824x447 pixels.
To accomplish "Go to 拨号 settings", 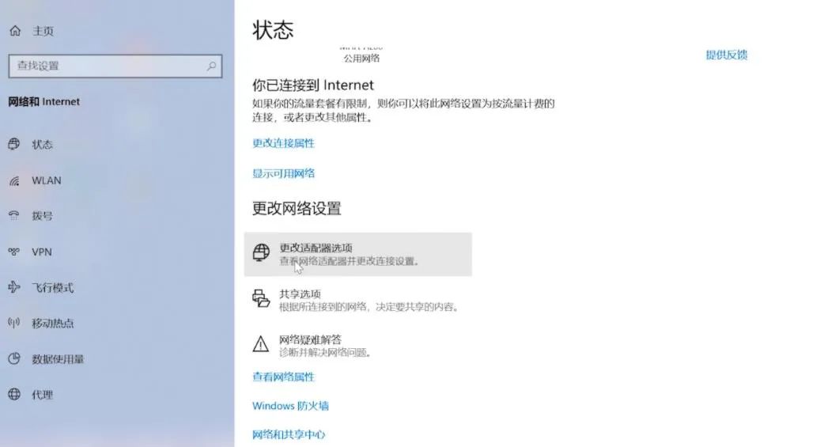I will pos(43,216).
